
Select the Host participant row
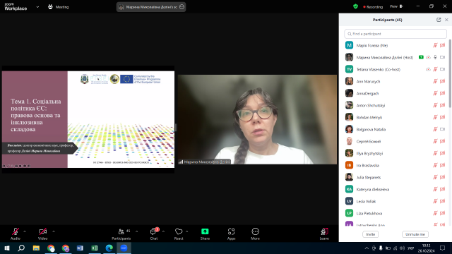coord(395,57)
